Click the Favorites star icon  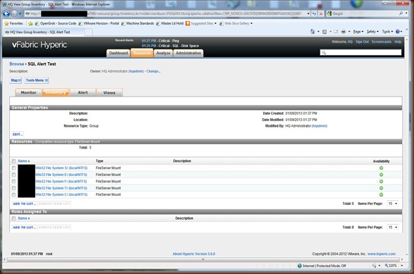click(x=6, y=23)
